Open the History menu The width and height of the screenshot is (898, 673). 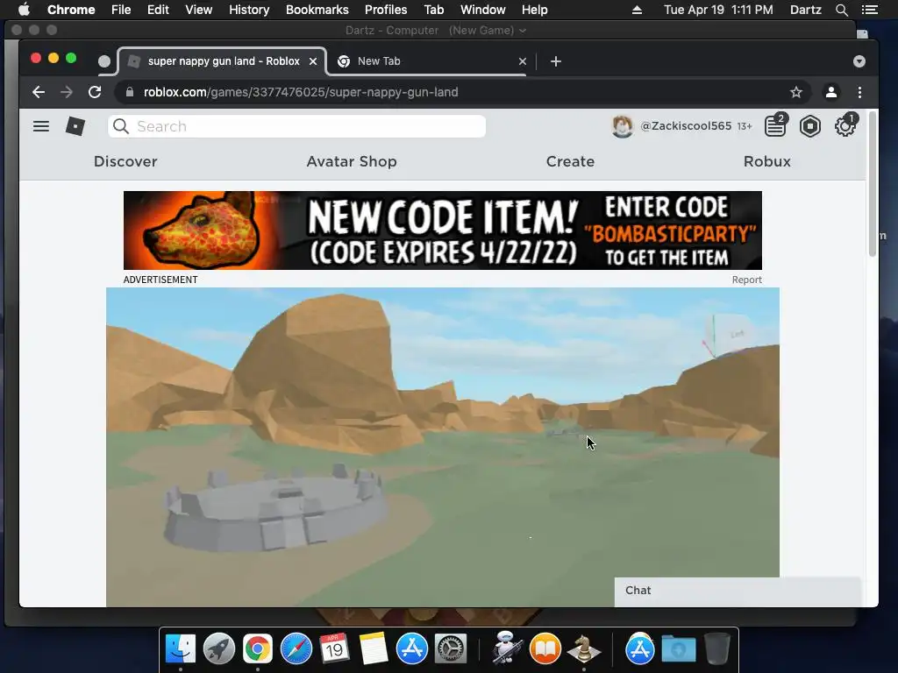249,10
